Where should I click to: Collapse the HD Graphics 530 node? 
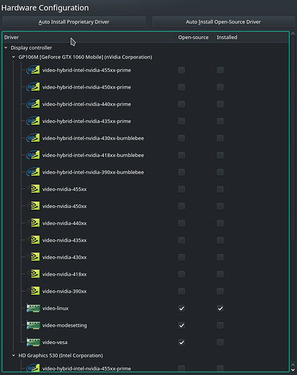pyautogui.click(x=14, y=355)
